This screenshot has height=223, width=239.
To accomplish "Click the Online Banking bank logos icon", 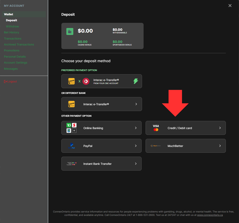I will pos(72,128).
